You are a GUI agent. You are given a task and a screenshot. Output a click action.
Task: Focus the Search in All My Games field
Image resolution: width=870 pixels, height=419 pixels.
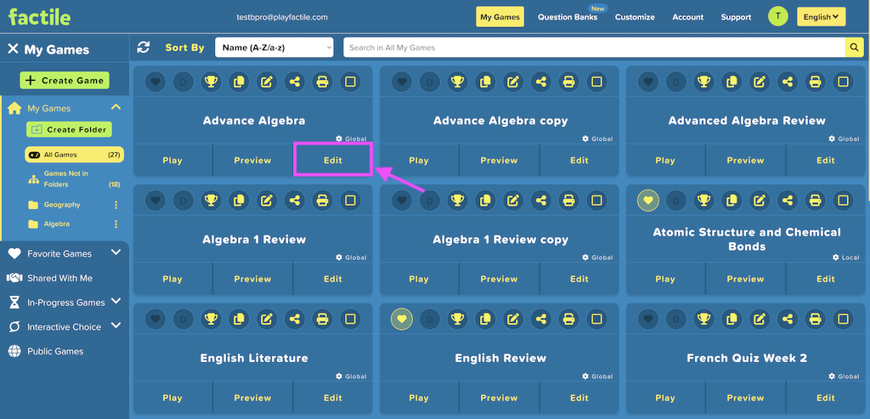point(594,48)
